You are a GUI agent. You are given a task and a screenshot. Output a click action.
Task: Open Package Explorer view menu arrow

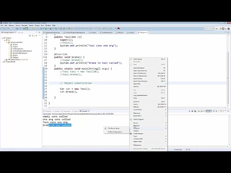tap(40, 35)
